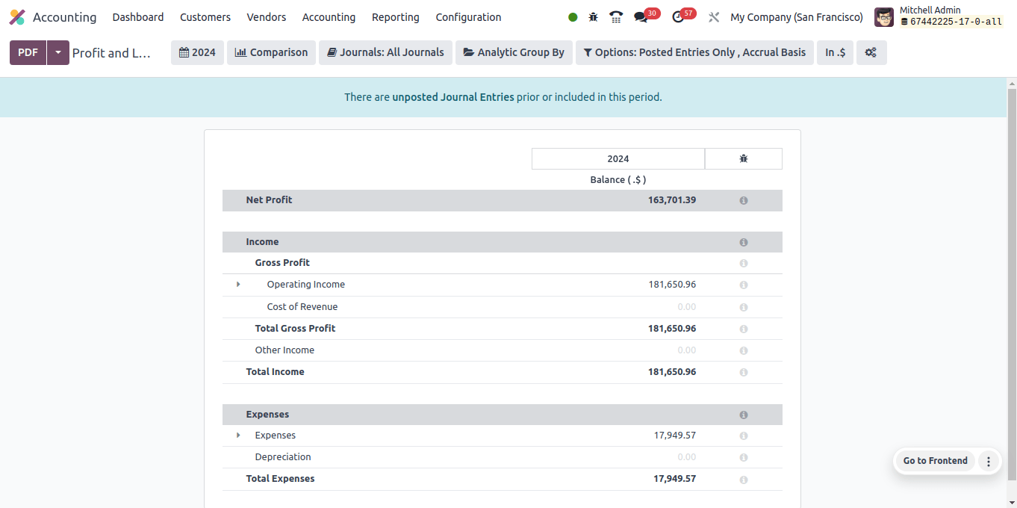Open the My Company (San Francisco) switcher
The image size is (1017, 508).
(x=797, y=17)
